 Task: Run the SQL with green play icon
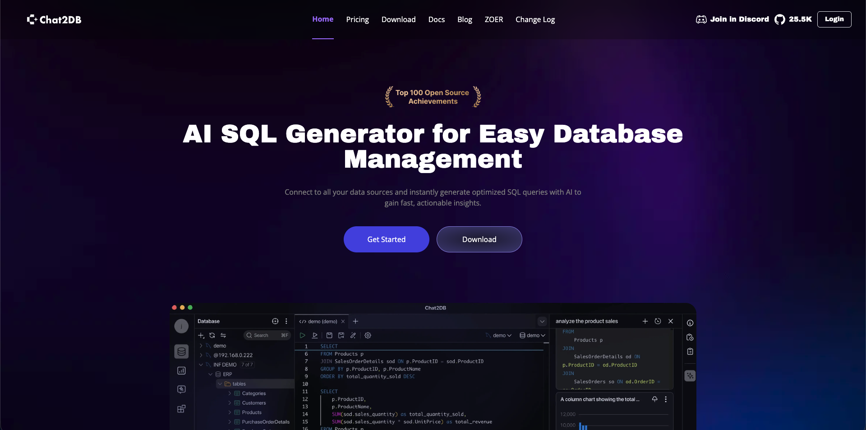tap(303, 335)
